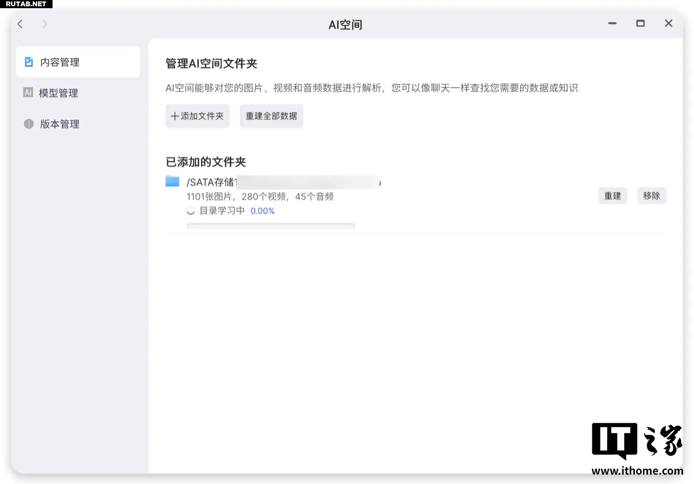Screen dimensions: 694x484
Task: Click the back navigation arrow
Action: pos(20,24)
